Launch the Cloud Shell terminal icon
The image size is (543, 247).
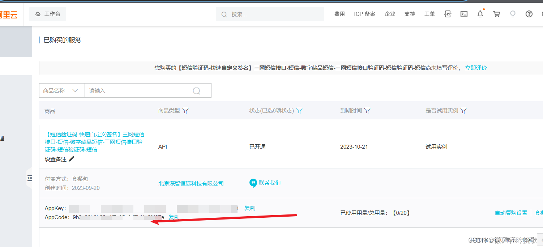[x=464, y=14]
